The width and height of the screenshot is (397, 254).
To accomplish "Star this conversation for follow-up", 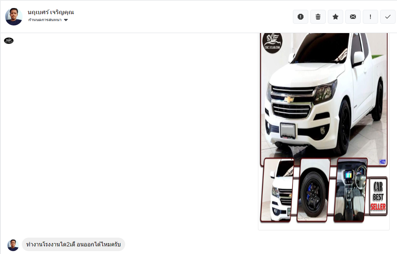I will pos(336,17).
